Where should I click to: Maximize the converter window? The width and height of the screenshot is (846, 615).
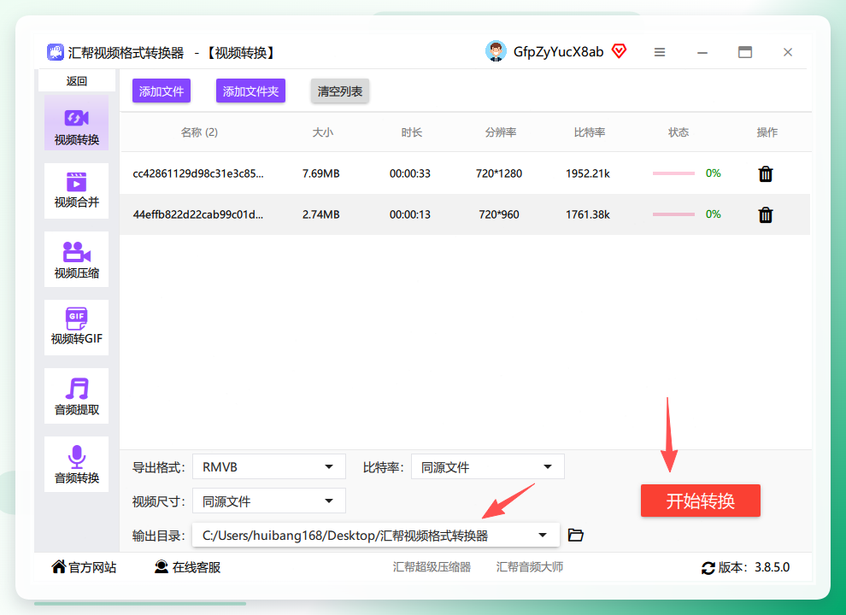pyautogui.click(x=745, y=52)
